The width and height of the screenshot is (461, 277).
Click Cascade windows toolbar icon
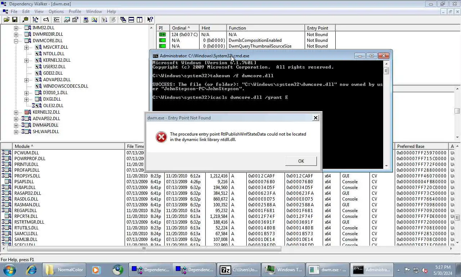pos(123,19)
